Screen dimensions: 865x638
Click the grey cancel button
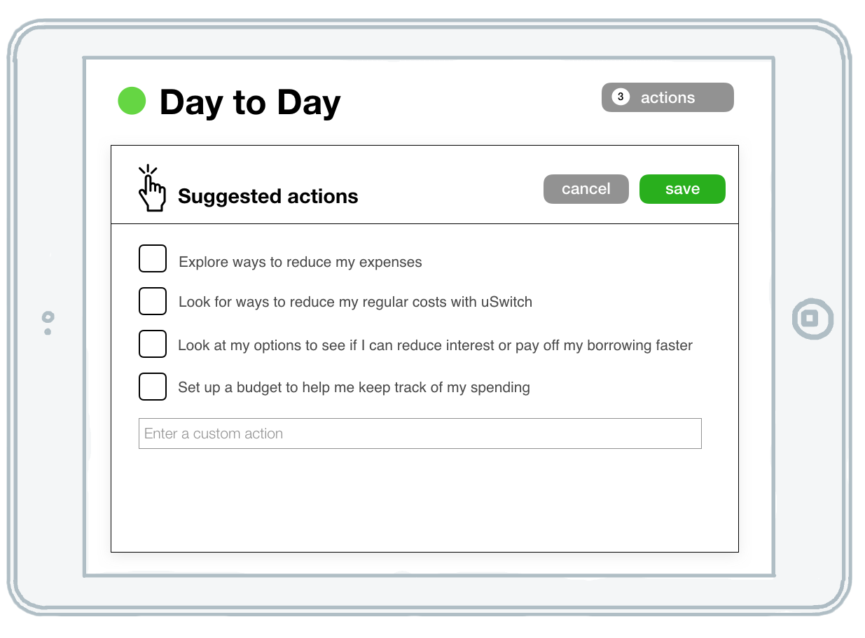[586, 189]
